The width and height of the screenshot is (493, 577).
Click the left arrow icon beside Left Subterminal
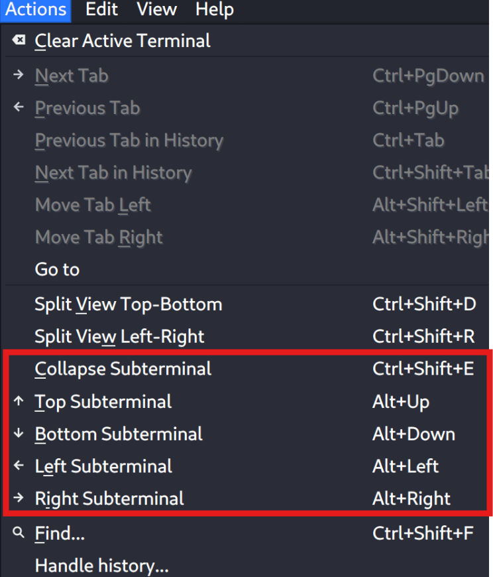19,466
